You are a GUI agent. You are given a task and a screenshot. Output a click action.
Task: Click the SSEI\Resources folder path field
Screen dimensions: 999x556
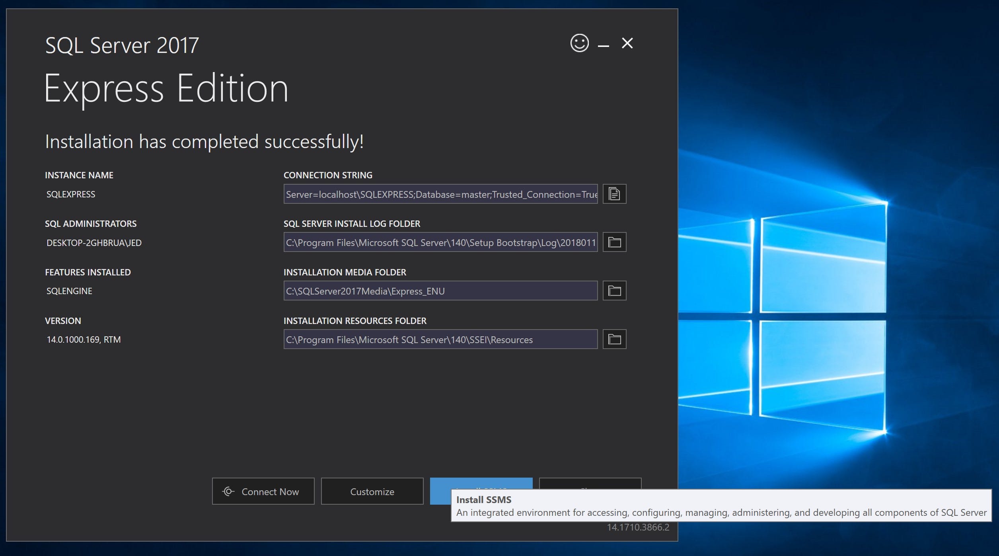[440, 340]
